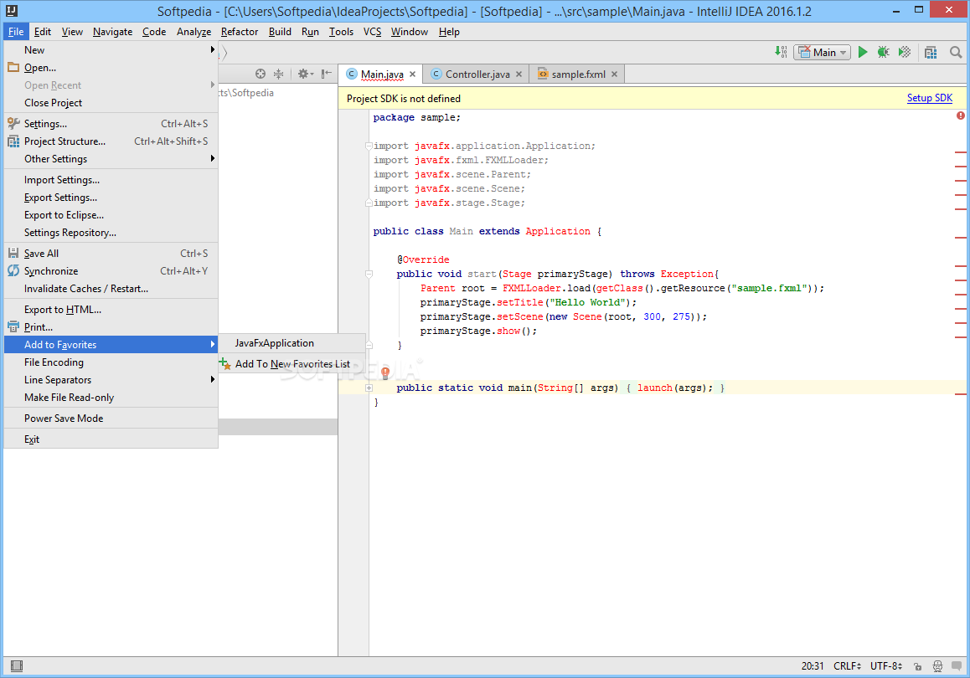
Task: Click Synchronize in File menu
Action: click(x=111, y=271)
